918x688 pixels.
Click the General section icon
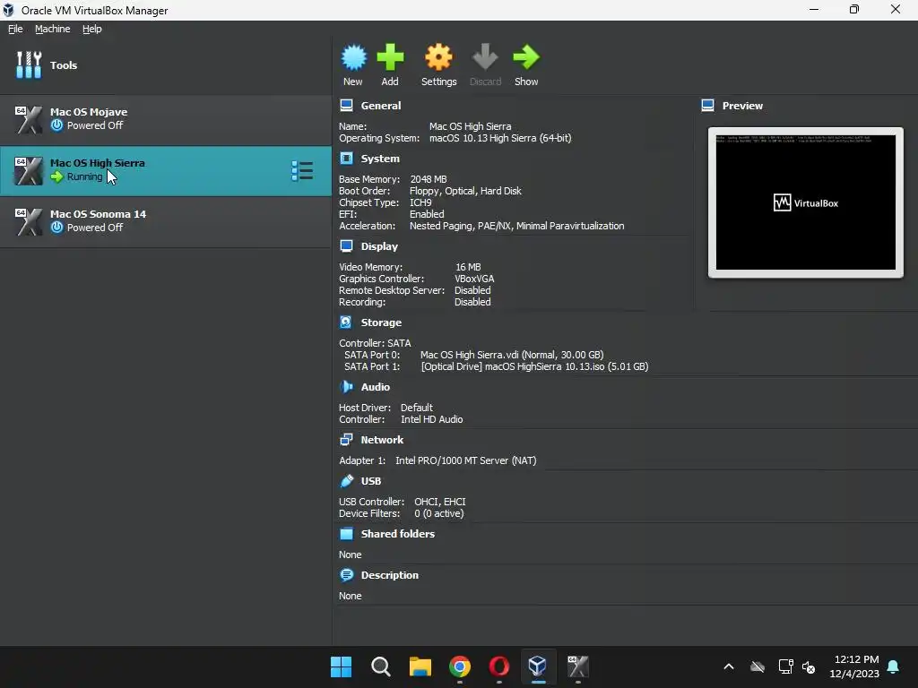(x=347, y=106)
